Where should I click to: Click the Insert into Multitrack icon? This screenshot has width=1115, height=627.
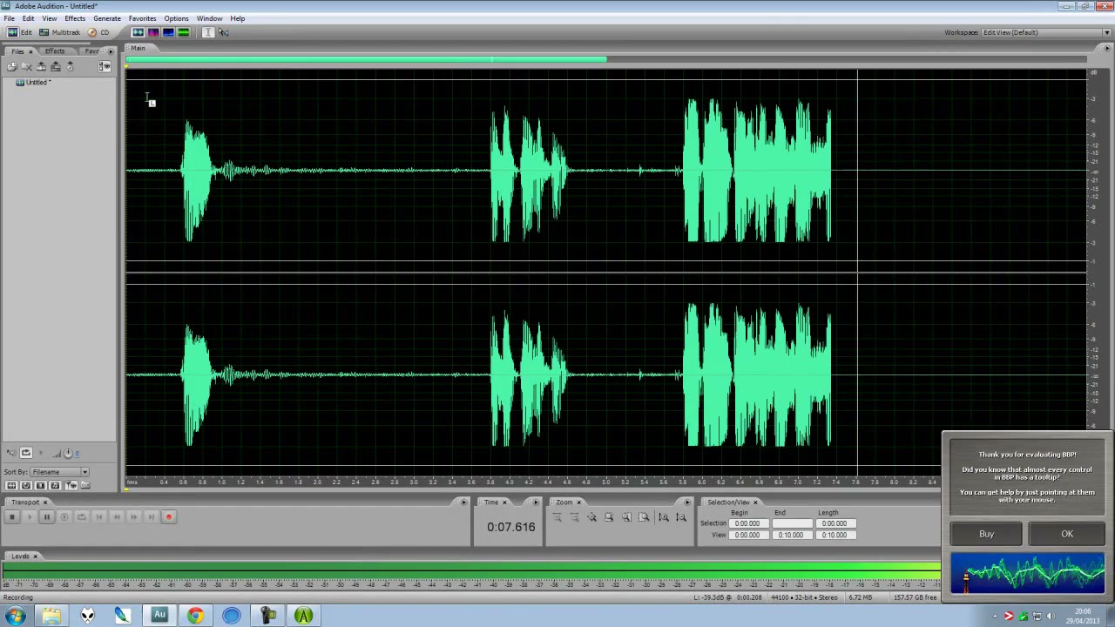tap(56, 66)
